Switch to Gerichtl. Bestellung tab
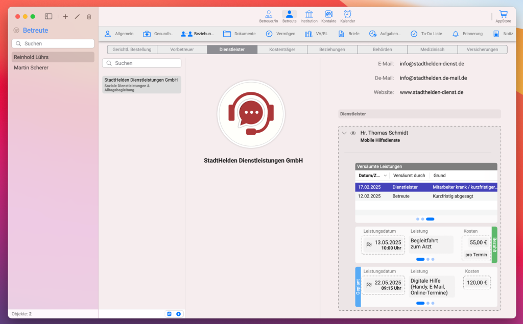 point(132,49)
